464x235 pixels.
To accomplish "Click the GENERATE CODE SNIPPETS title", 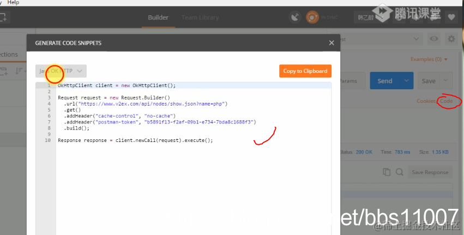I will pyautogui.click(x=68, y=43).
